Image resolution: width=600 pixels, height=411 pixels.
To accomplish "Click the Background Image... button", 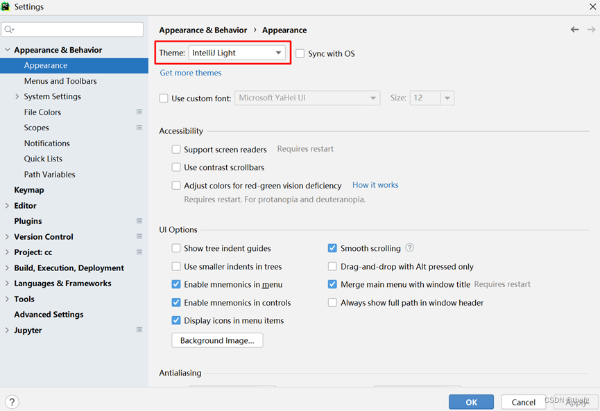I will click(x=217, y=340).
